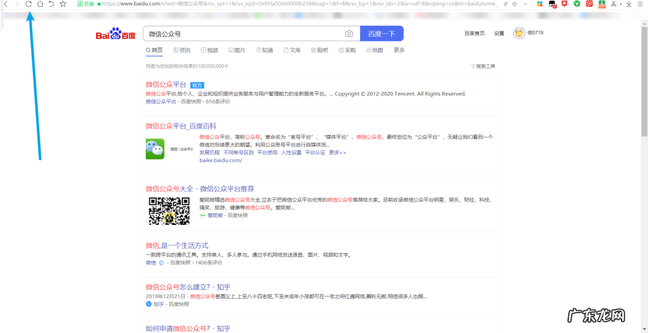
Task: Bookmark page using star inside address bar
Action: pos(515,4)
